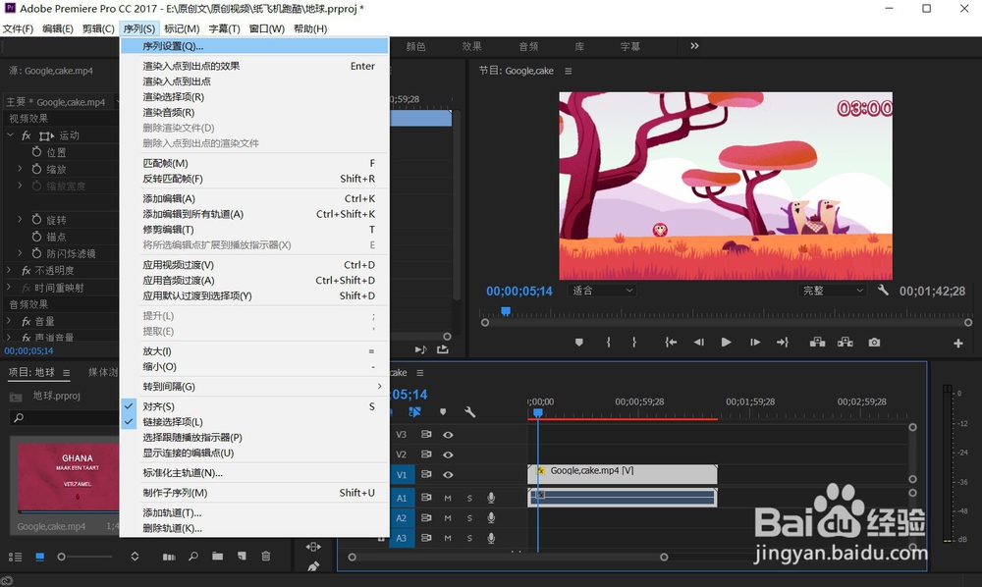
Task: Show more workspaces with double chevron
Action: (694, 46)
